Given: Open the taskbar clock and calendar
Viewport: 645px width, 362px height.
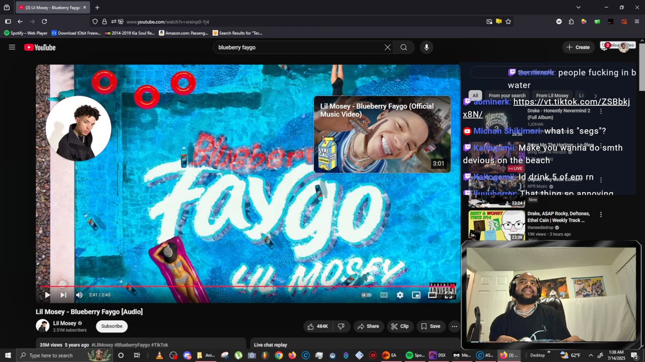Looking at the screenshot, I should [615, 355].
